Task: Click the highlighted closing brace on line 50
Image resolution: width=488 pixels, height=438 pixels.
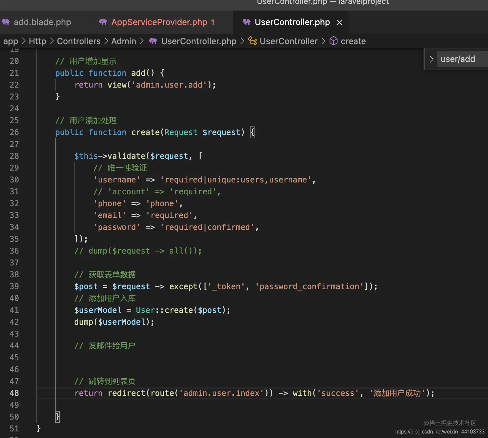Action: point(57,417)
